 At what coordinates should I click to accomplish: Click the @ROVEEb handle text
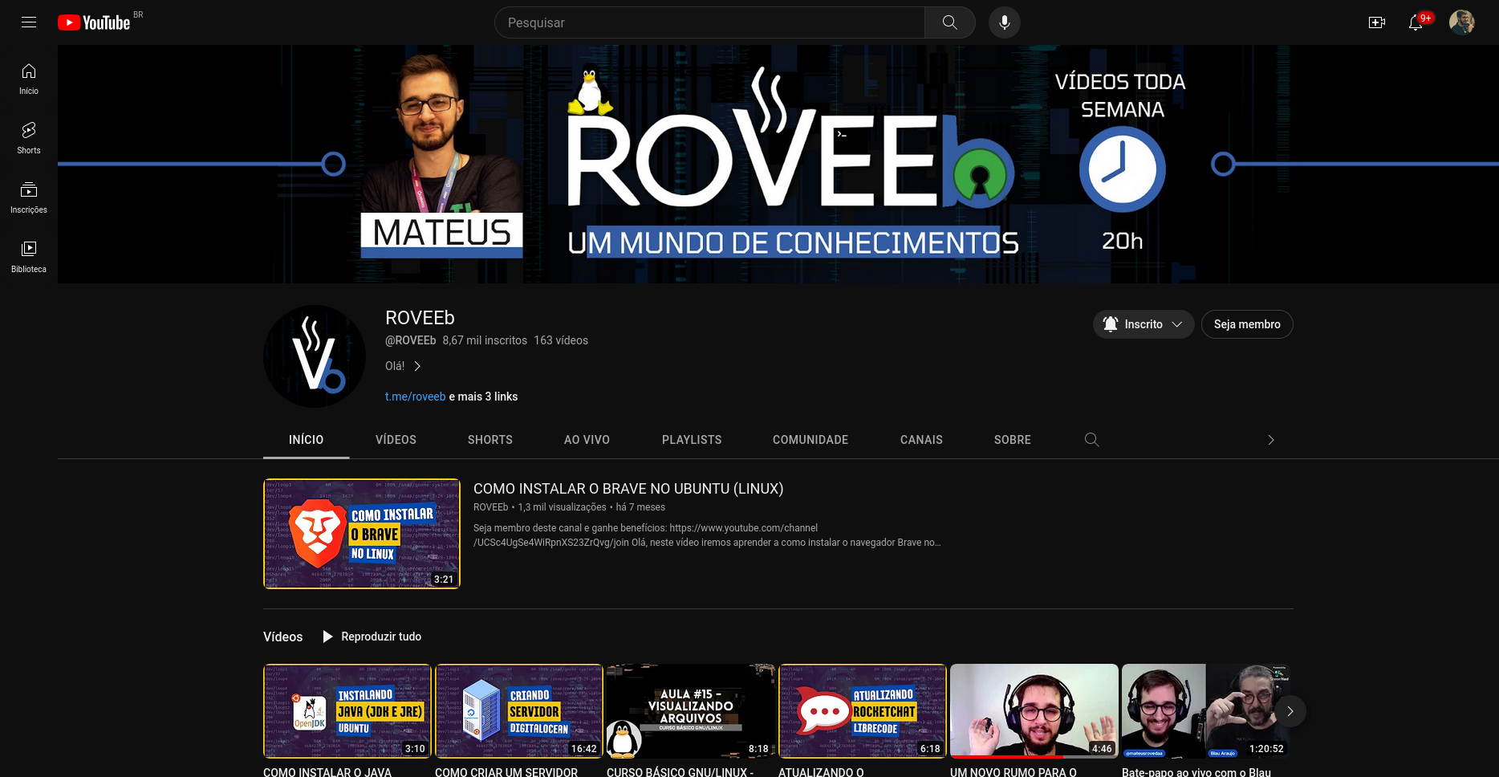411,340
